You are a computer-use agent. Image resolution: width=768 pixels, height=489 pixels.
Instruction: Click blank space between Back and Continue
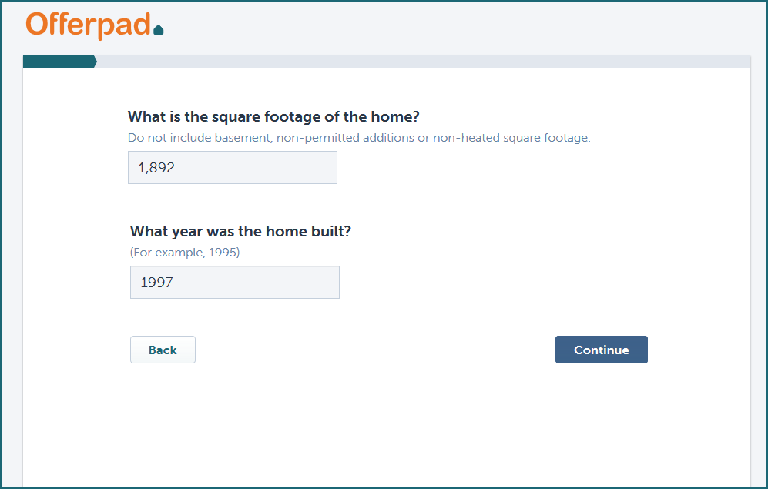point(374,350)
